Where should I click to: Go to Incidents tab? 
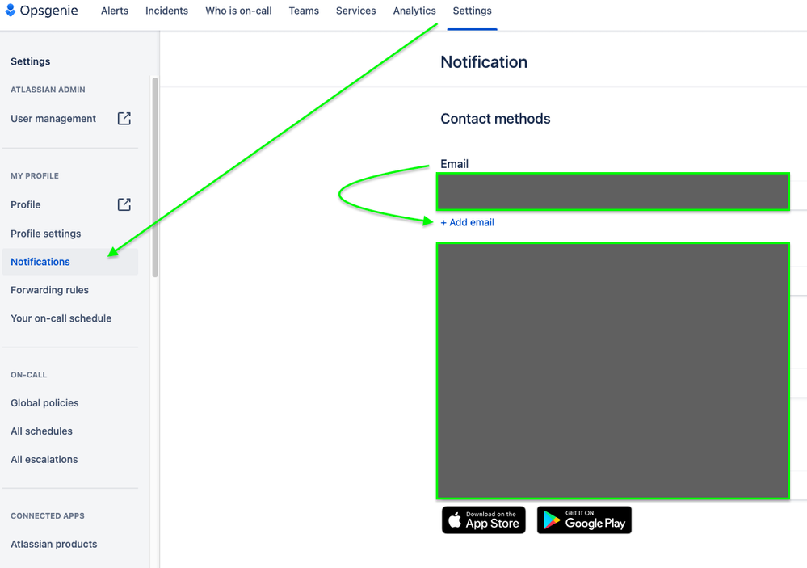tap(166, 11)
